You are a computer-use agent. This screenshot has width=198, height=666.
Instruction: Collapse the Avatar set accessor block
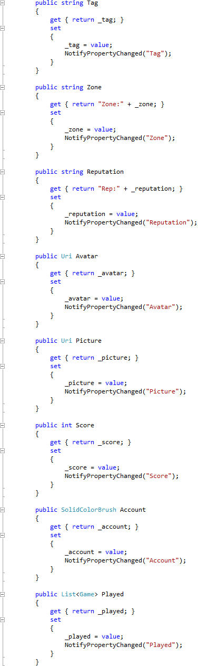3,282
